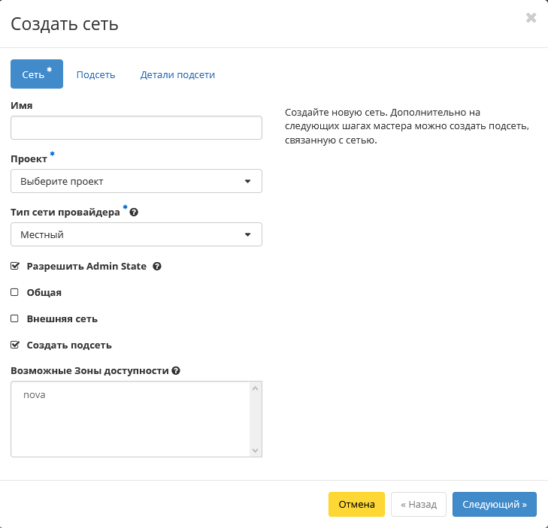Click the availability zones scrollbar down arrow
This screenshot has height=528, width=548.
[x=256, y=450]
